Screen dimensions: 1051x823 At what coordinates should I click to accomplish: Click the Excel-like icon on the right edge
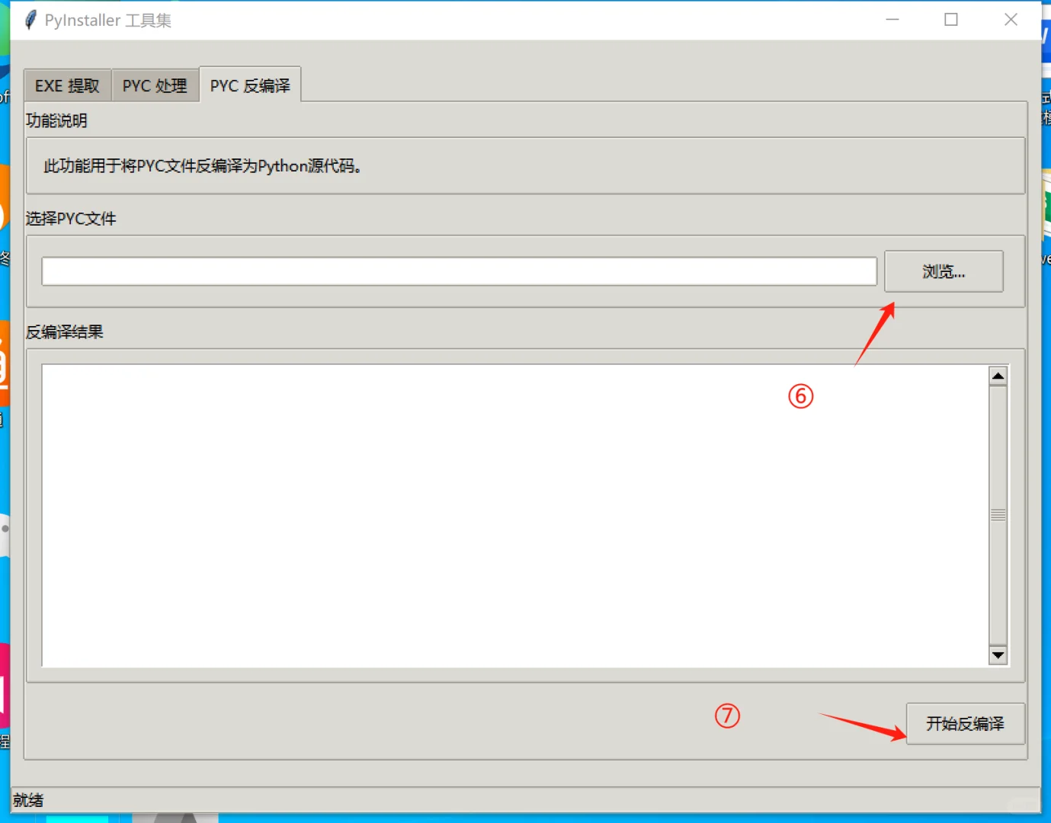pyautogui.click(x=1046, y=202)
